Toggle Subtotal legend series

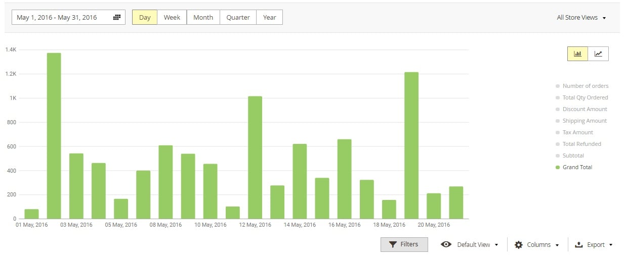point(570,156)
